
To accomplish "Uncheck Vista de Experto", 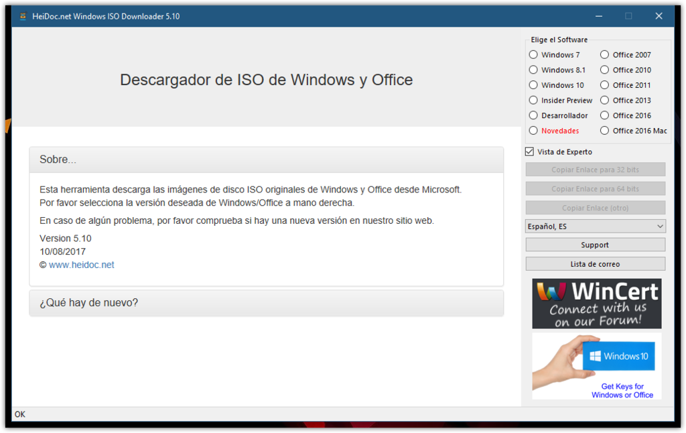I will click(x=529, y=151).
